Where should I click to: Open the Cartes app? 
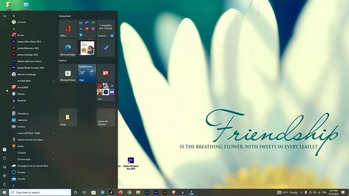pyautogui.click(x=33, y=146)
